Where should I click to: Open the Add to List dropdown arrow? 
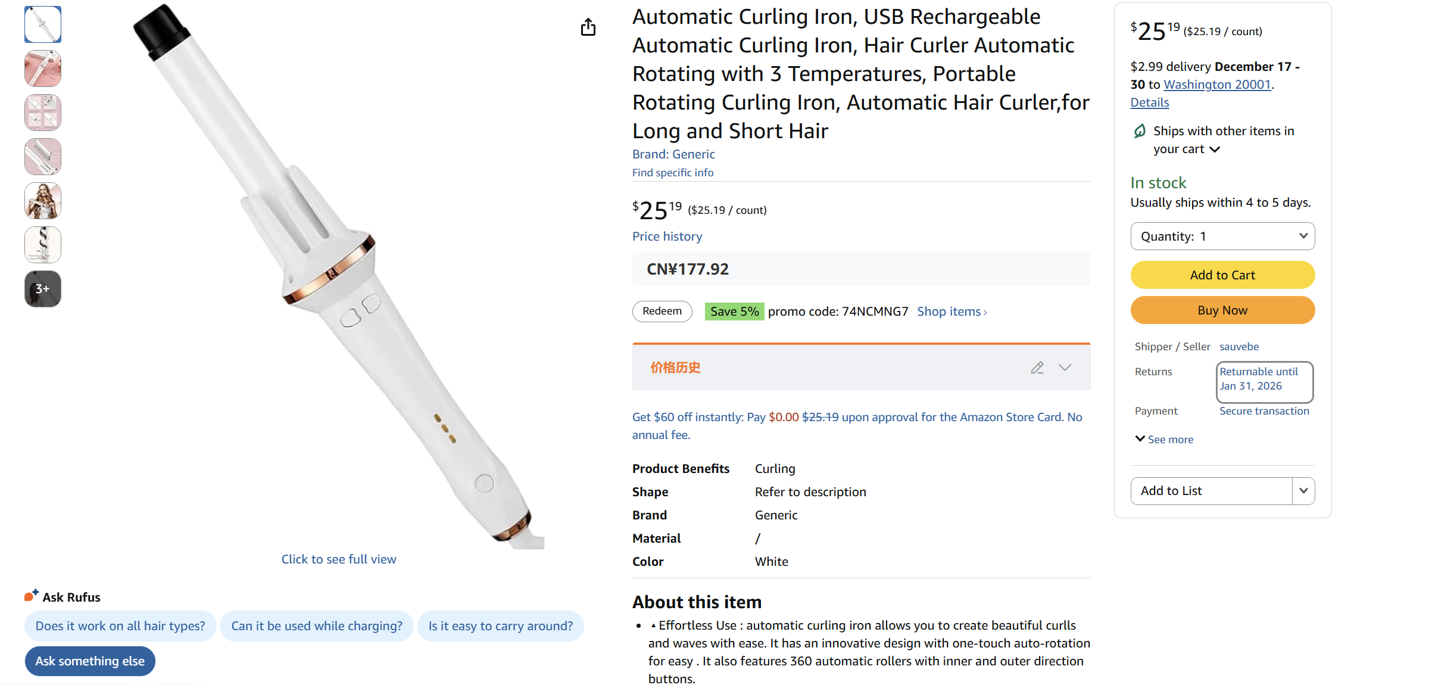click(x=1303, y=490)
